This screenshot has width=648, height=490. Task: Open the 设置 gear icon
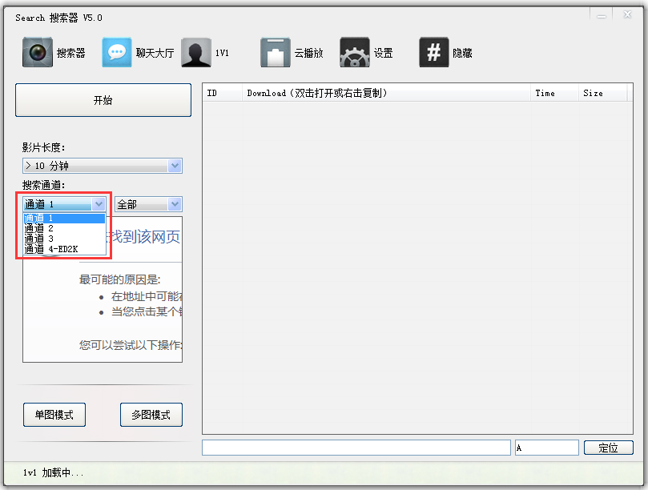(x=355, y=52)
